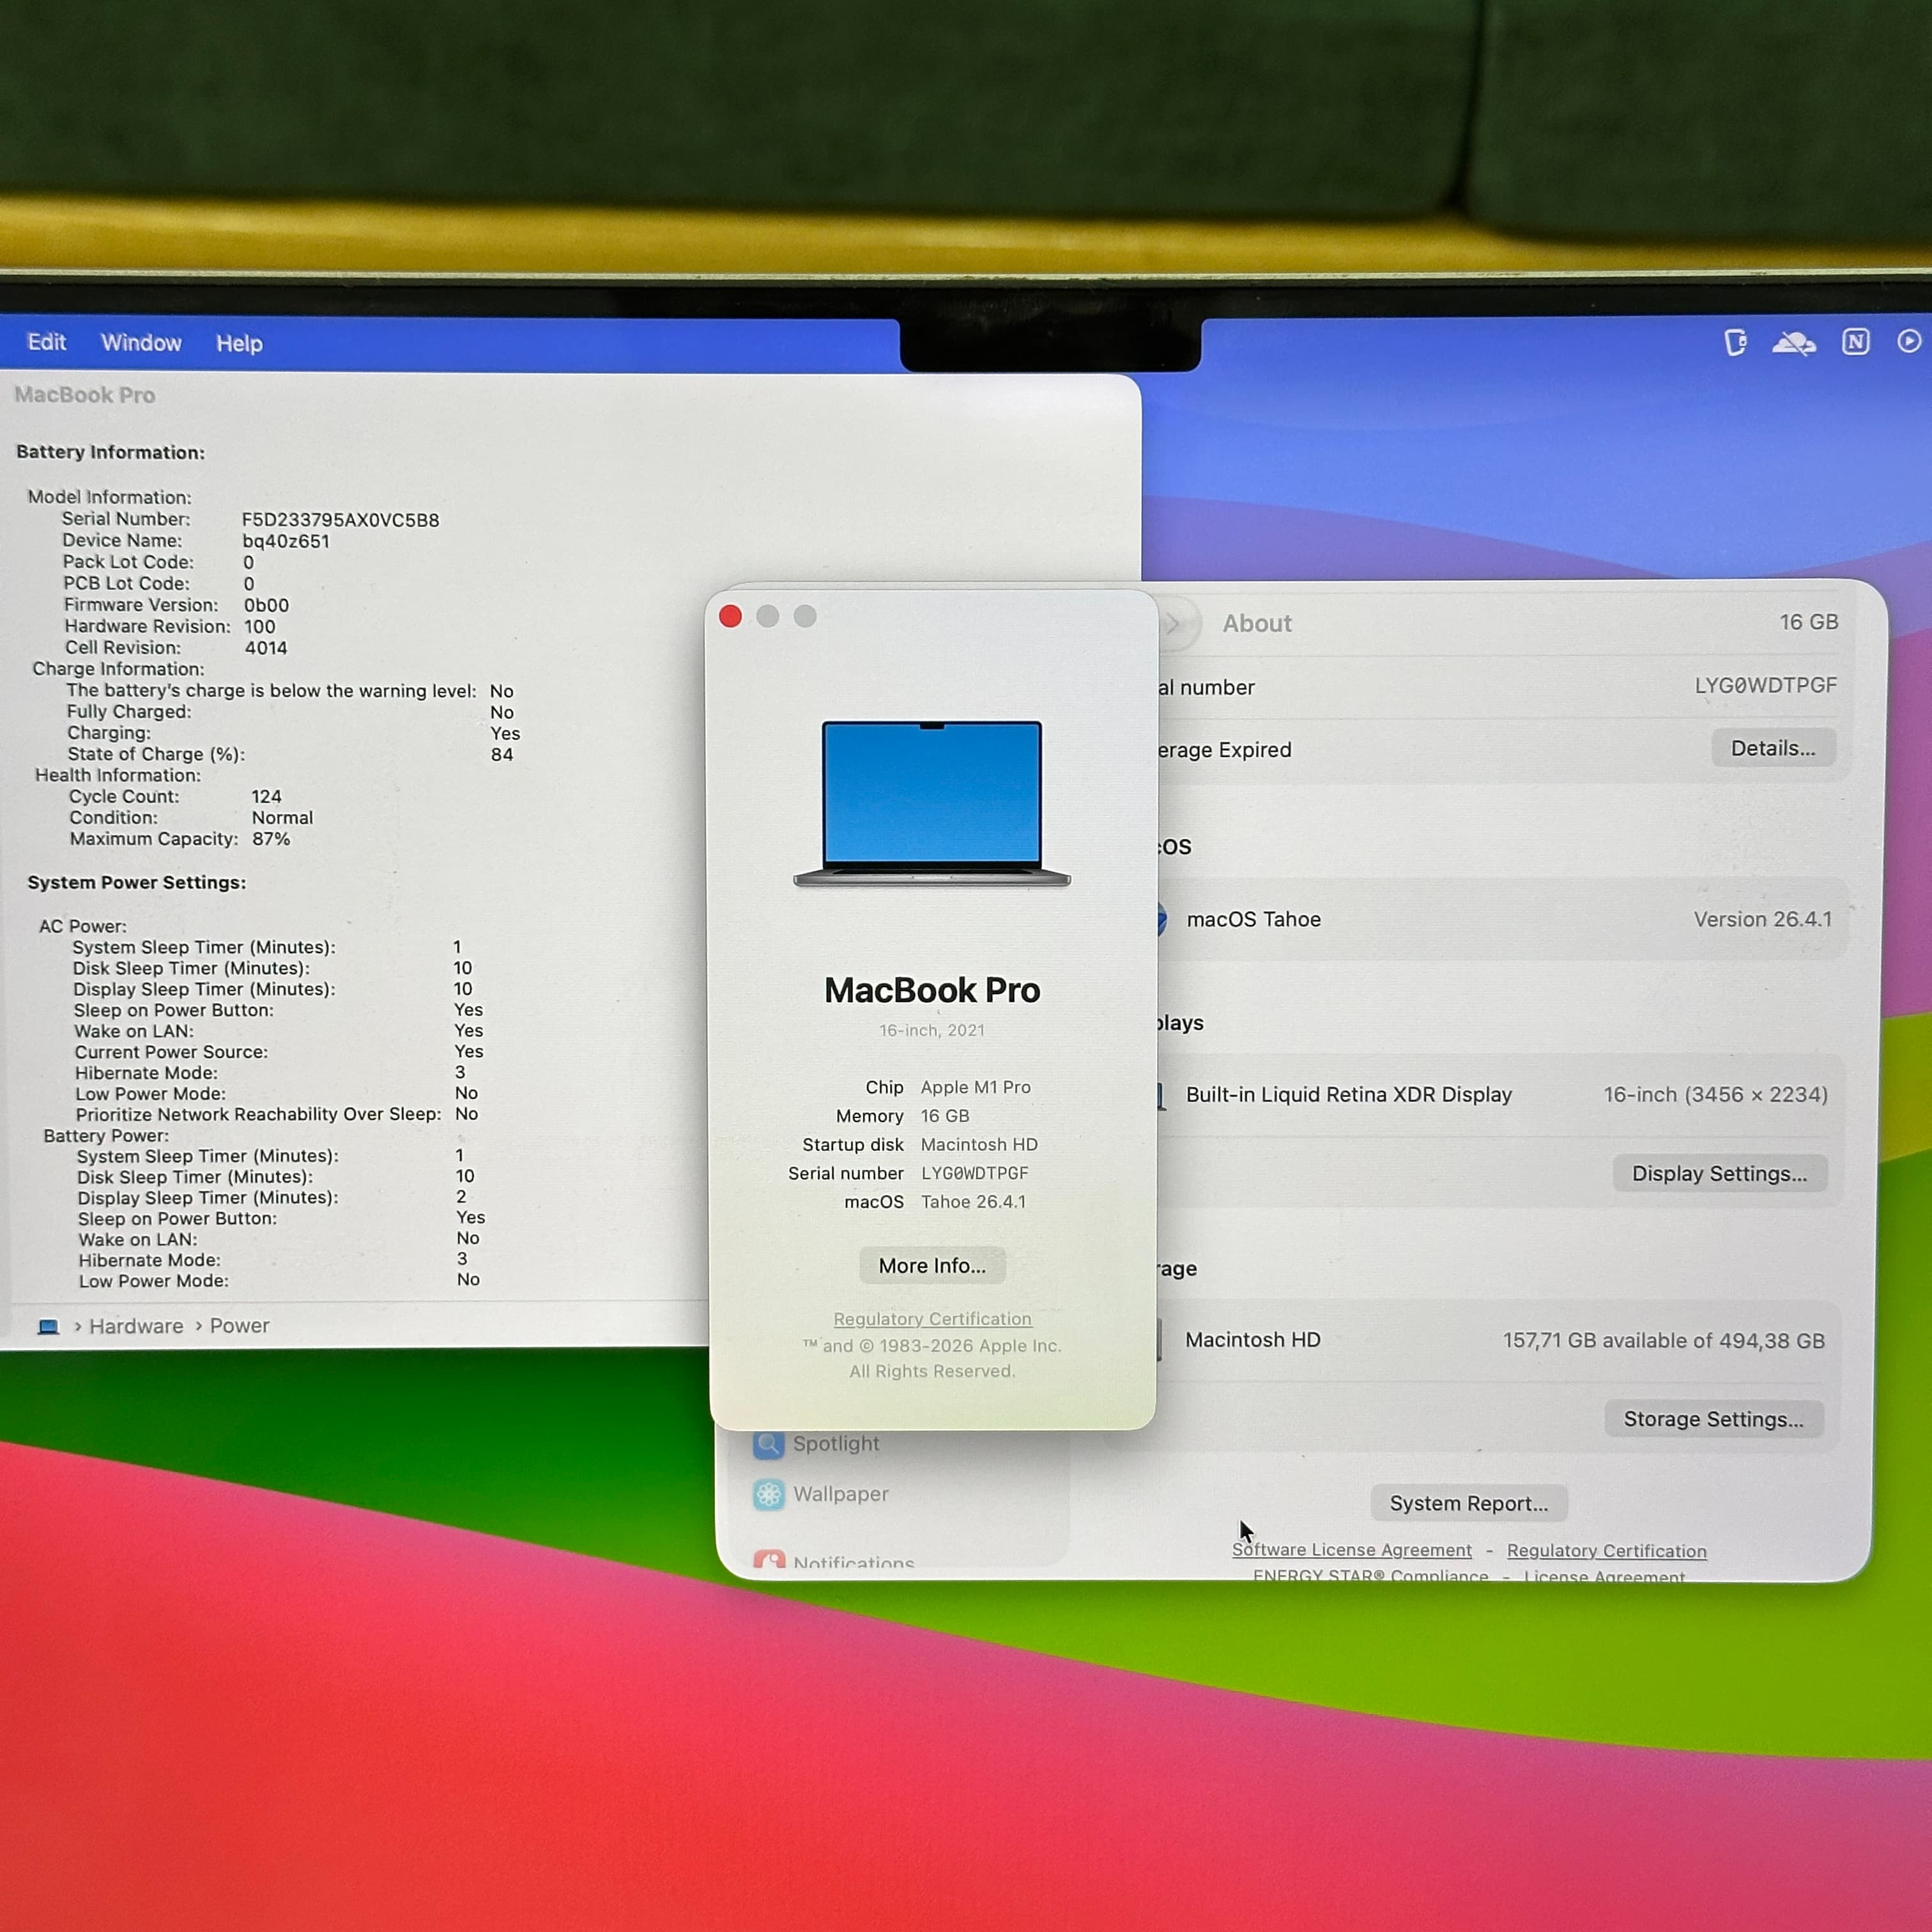Select Wallpaper in Settings sidebar
1932x1932 pixels.
pyautogui.click(x=821, y=1493)
